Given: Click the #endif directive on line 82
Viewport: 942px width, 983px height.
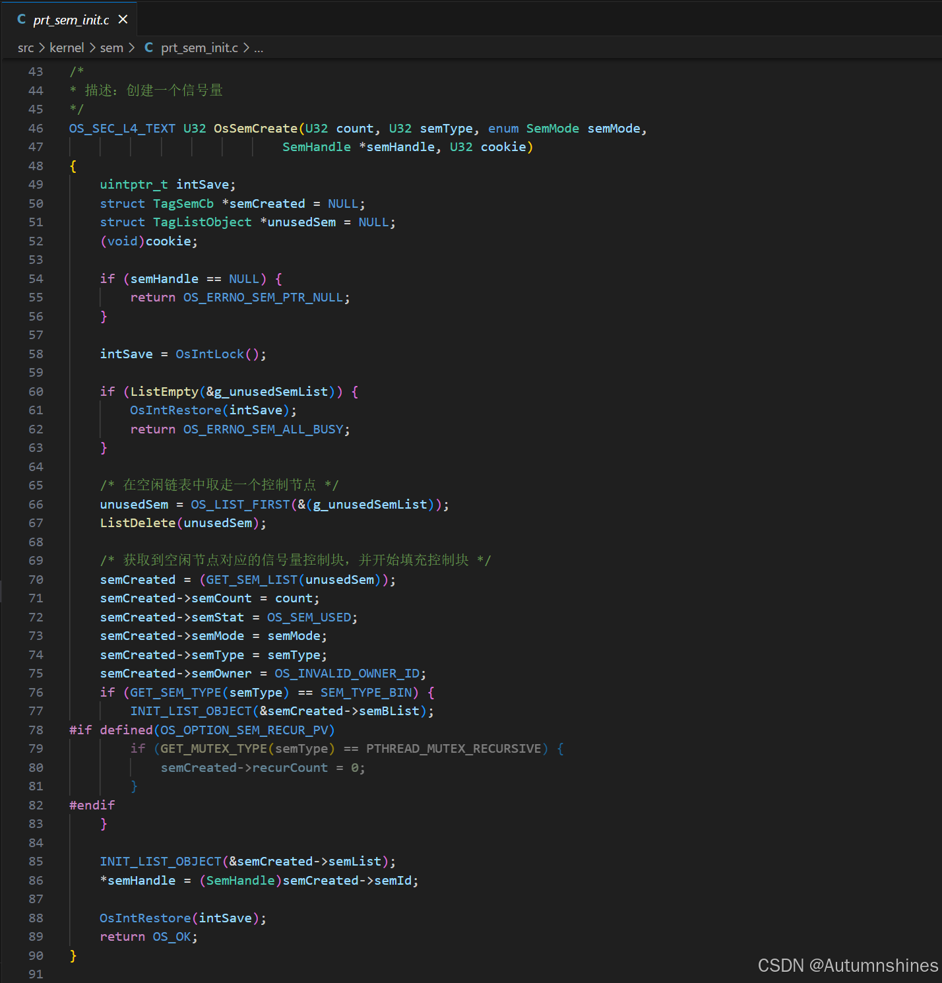Looking at the screenshot, I should pos(92,806).
